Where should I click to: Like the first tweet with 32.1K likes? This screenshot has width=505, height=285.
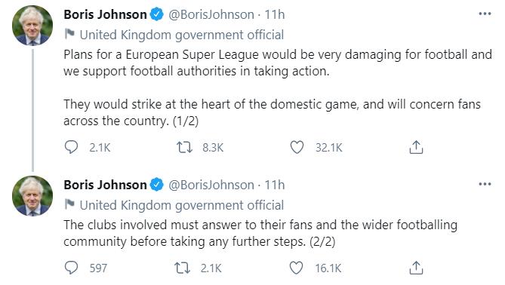click(297, 147)
